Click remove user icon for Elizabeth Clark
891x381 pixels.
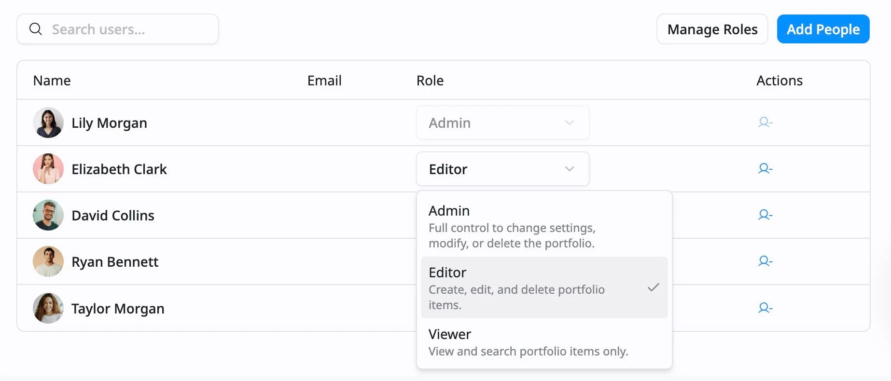765,169
